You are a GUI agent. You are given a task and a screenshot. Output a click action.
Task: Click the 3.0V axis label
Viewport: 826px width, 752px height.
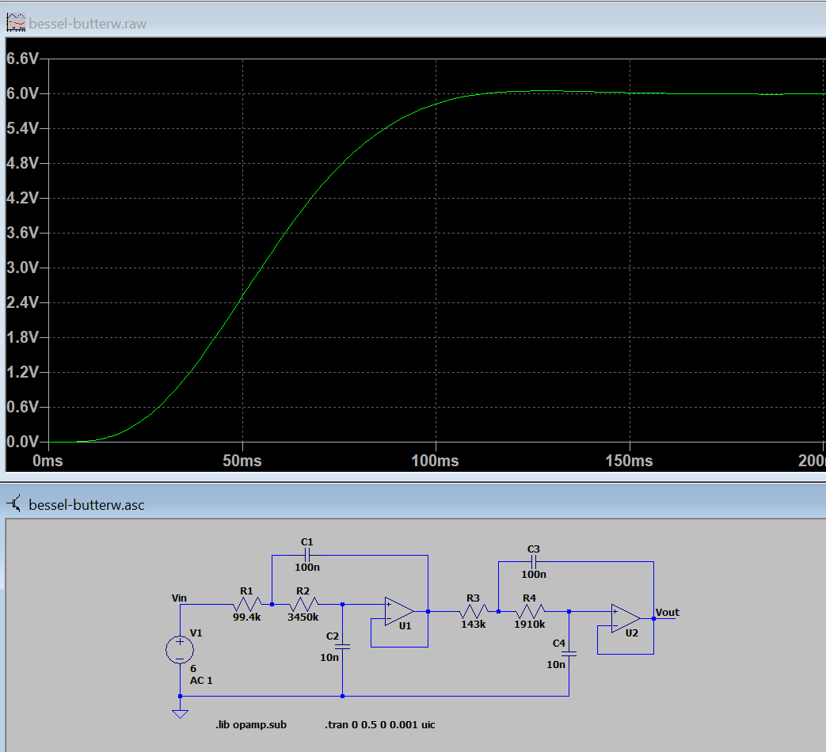click(22, 268)
